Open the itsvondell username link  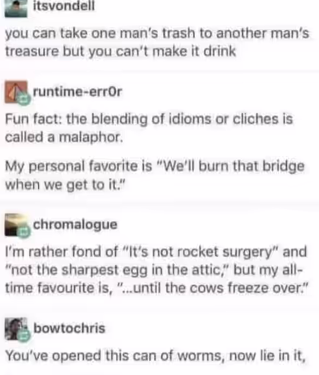(64, 6)
